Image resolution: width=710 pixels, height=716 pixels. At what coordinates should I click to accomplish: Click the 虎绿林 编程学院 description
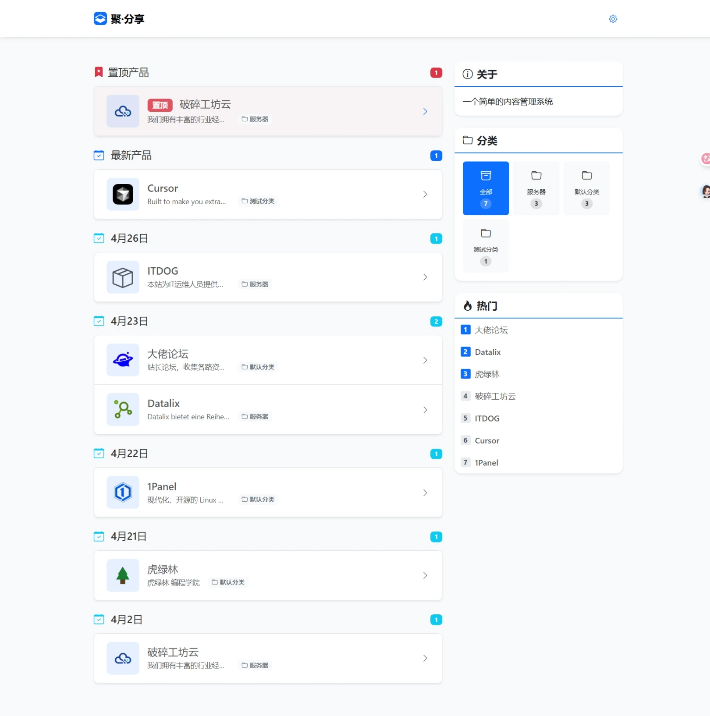coord(174,583)
